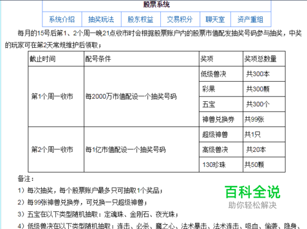Select the 五宝 prize cell
This screenshot has height=229, width=307.
(221, 104)
